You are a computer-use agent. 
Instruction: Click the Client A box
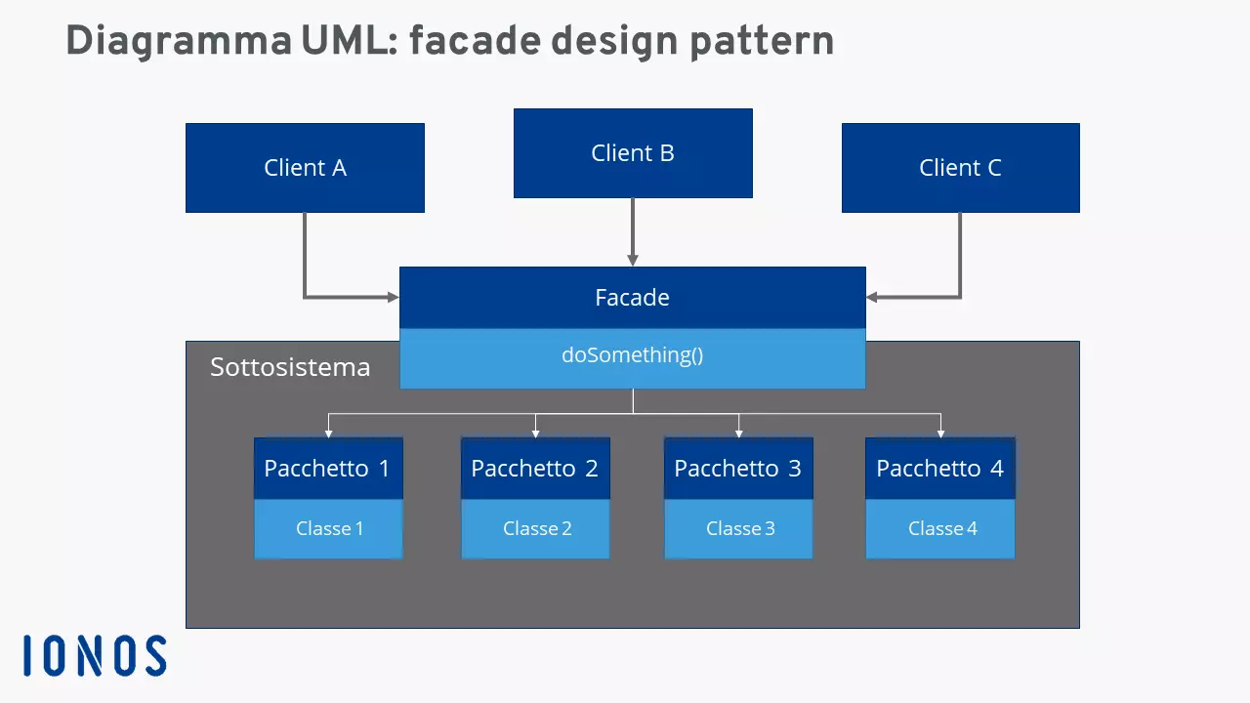pyautogui.click(x=305, y=168)
